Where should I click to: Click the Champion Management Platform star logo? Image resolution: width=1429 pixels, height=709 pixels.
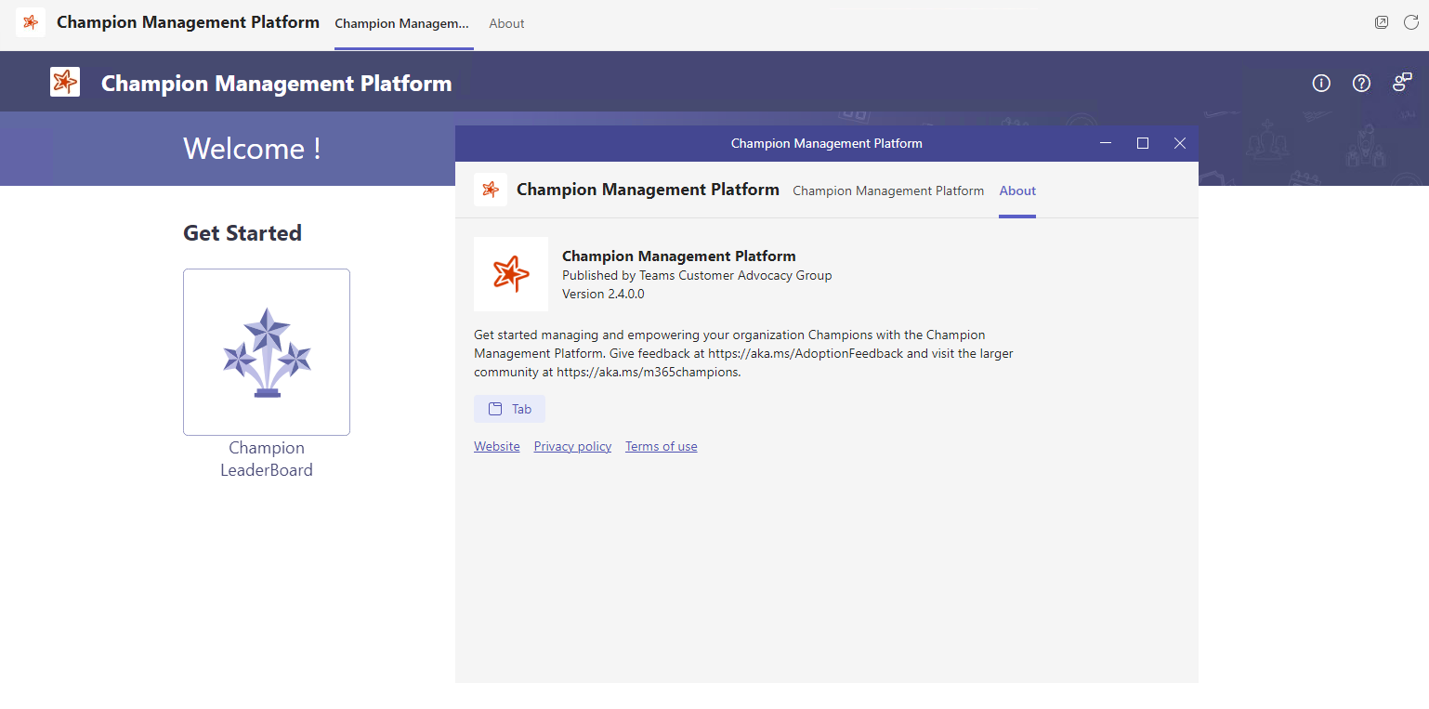pyautogui.click(x=64, y=82)
